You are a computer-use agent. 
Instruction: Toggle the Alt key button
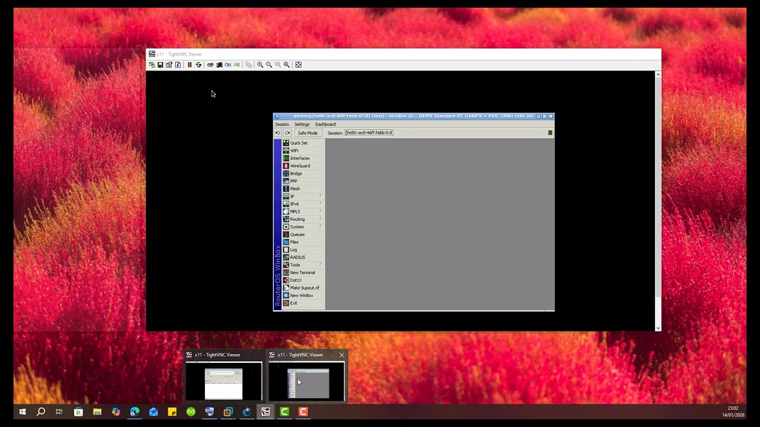tap(236, 65)
